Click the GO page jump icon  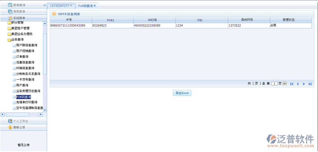(285, 84)
